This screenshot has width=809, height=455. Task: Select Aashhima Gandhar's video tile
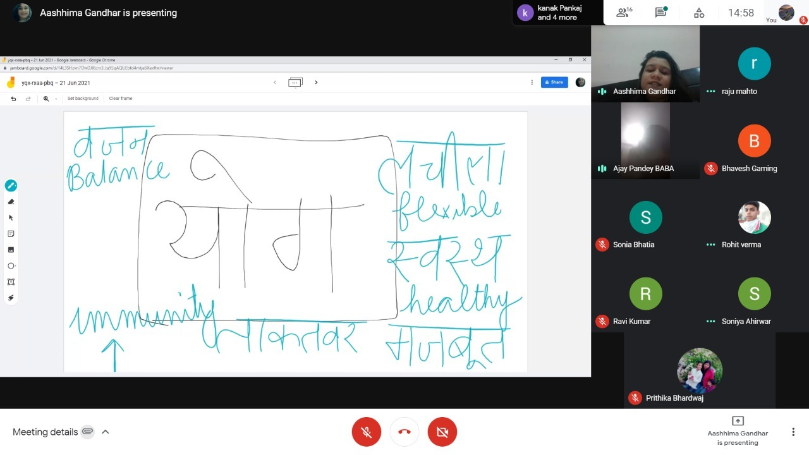point(645,64)
